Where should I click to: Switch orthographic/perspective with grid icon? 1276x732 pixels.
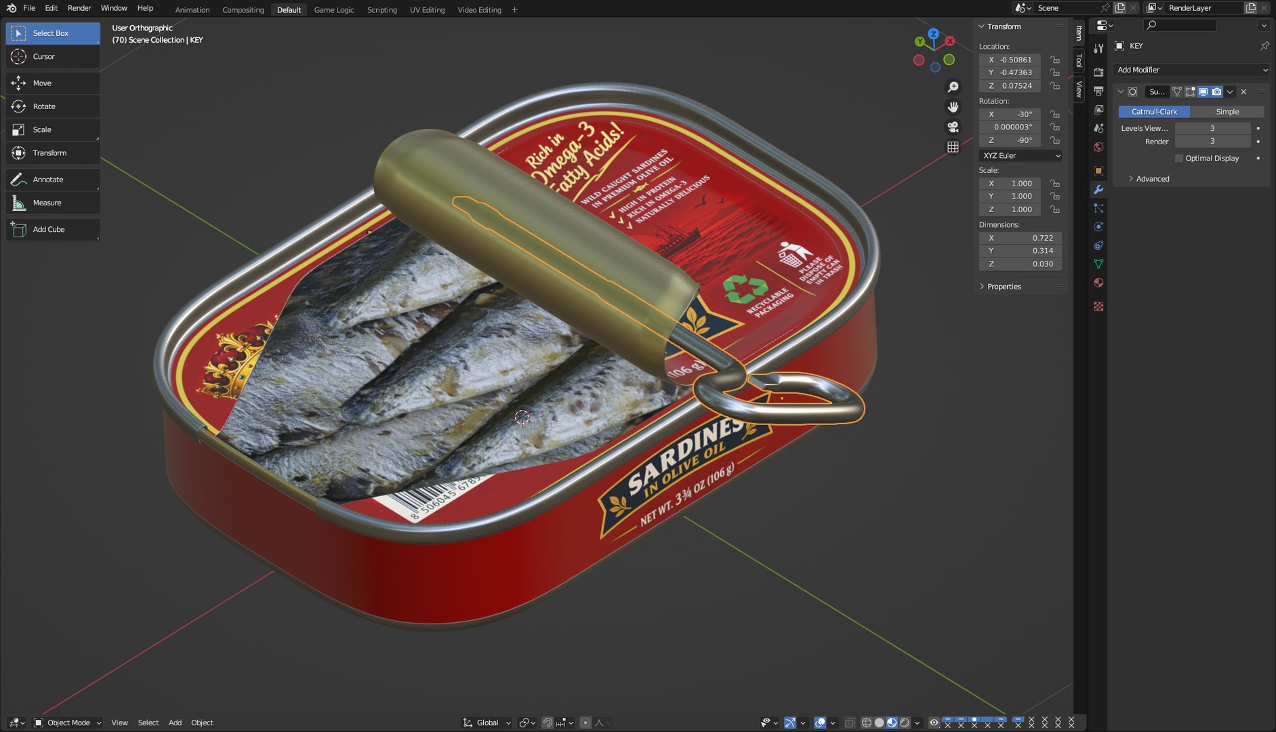(x=953, y=147)
